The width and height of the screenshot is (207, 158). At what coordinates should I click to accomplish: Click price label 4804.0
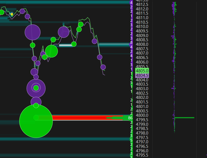click(142, 80)
